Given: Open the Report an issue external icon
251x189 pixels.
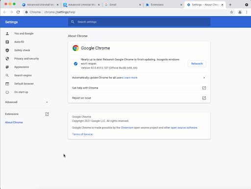Looking at the screenshot, I should tap(204, 98).
